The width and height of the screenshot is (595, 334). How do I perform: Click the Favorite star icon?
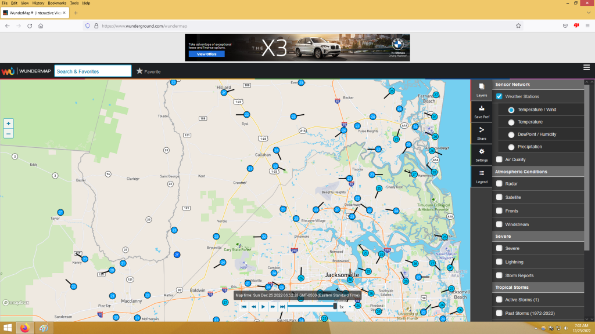click(x=139, y=71)
